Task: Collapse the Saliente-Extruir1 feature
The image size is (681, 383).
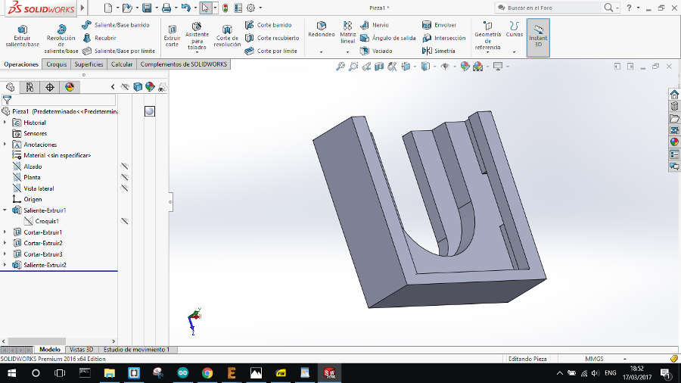Action: 5,210
